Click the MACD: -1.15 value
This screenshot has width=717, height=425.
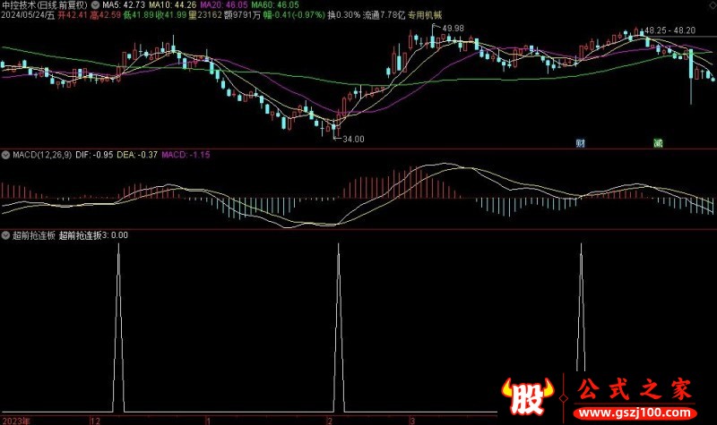(x=186, y=155)
